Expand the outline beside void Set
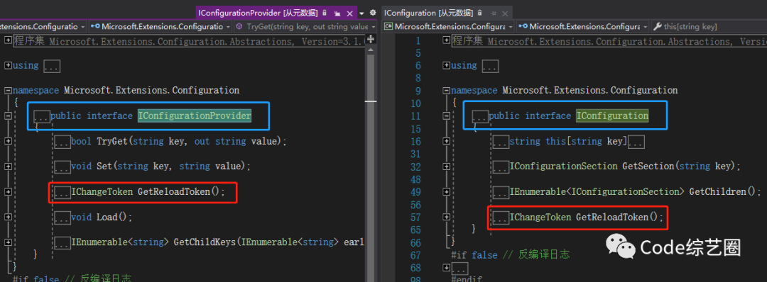The width and height of the screenshot is (767, 282). 8,167
